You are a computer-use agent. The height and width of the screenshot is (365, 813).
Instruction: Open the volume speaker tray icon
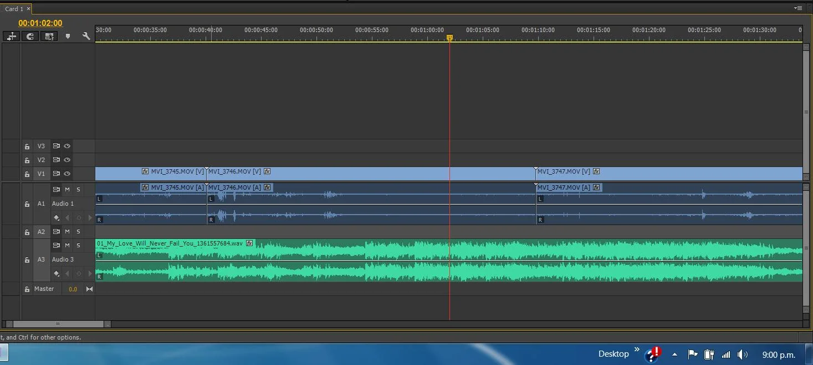[743, 354]
